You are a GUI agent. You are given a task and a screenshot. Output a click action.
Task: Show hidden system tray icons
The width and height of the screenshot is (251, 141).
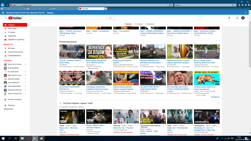pos(222,138)
